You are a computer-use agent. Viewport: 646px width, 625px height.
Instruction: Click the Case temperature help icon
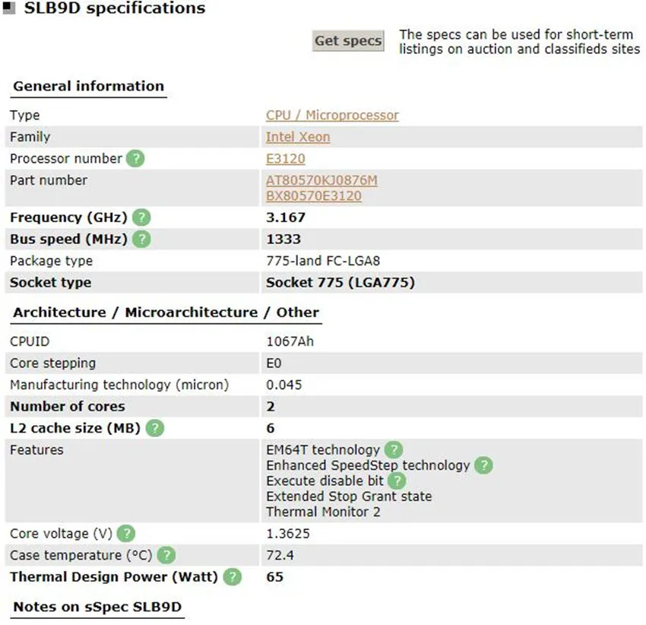pyautogui.click(x=166, y=555)
